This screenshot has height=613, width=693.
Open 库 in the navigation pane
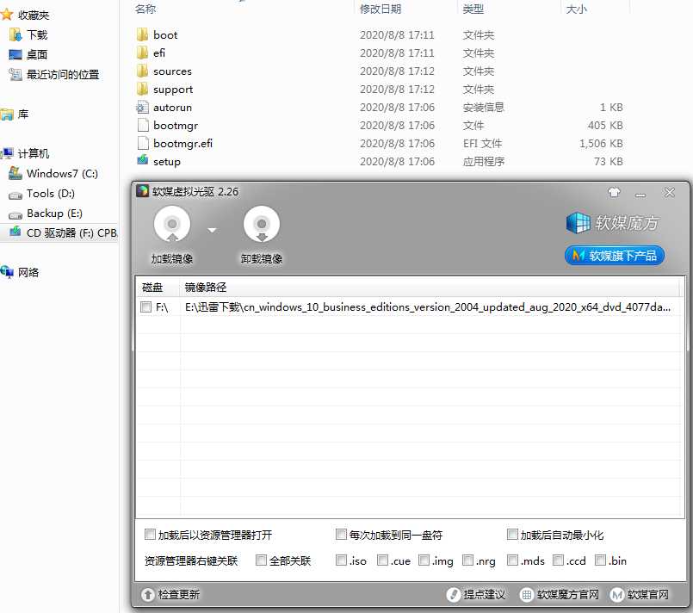click(23, 115)
